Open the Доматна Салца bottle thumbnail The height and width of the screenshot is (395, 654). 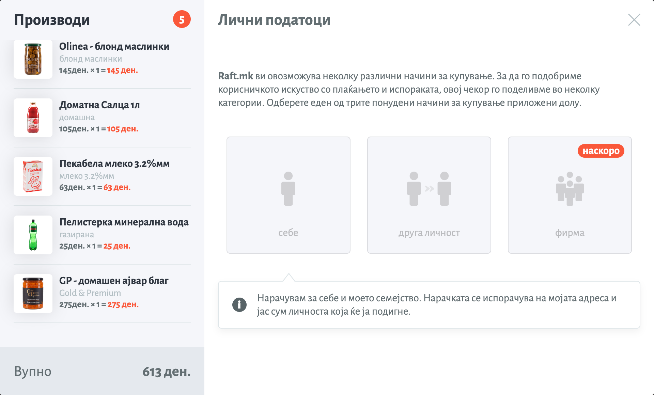click(x=33, y=118)
